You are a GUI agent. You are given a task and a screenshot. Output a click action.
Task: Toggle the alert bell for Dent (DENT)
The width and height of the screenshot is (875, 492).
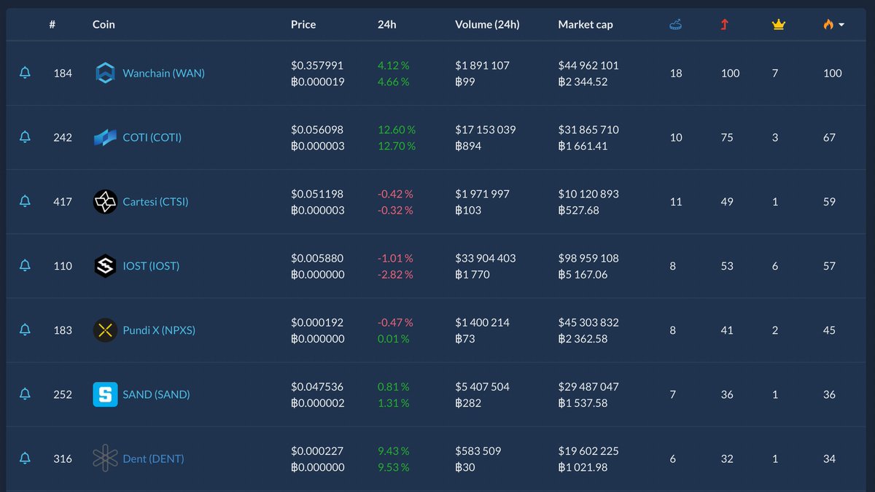25,458
